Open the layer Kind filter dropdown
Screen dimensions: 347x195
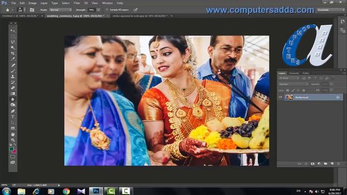click(x=289, y=78)
